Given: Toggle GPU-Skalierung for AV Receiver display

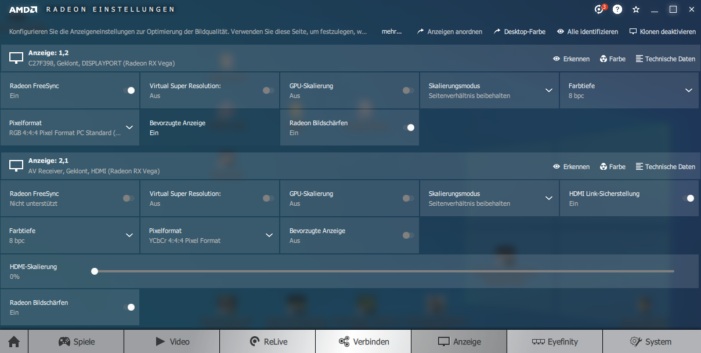Looking at the screenshot, I should pyautogui.click(x=409, y=198).
